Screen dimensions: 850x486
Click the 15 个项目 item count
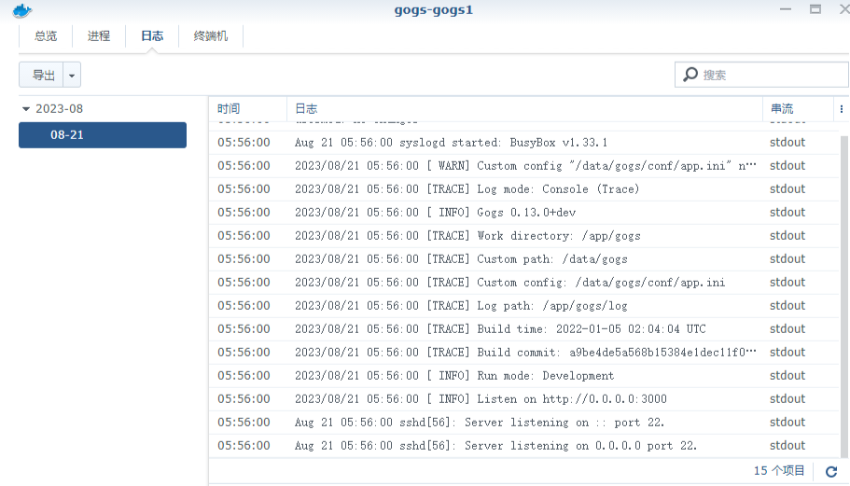pos(779,470)
